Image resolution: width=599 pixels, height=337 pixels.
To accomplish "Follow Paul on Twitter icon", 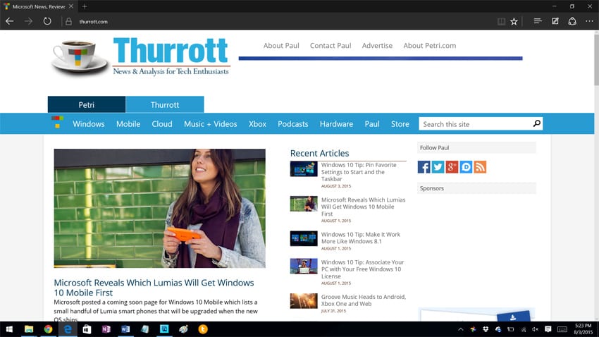I will coord(438,167).
